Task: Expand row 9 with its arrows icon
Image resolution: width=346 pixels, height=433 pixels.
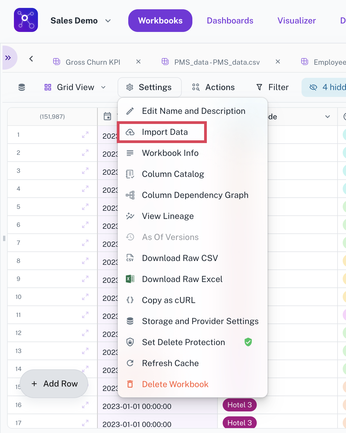Action: pos(85,279)
